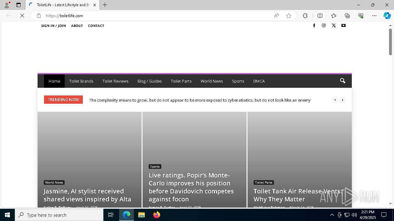Visit the site's YouTube icon
This screenshot has height=221, width=394.
coord(344,25)
